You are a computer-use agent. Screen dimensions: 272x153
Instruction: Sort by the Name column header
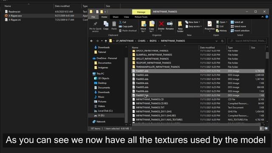135,48
